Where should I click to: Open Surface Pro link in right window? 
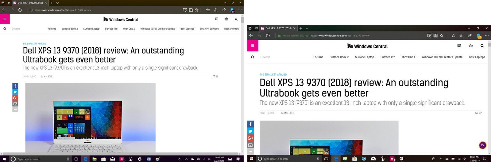point(388,57)
